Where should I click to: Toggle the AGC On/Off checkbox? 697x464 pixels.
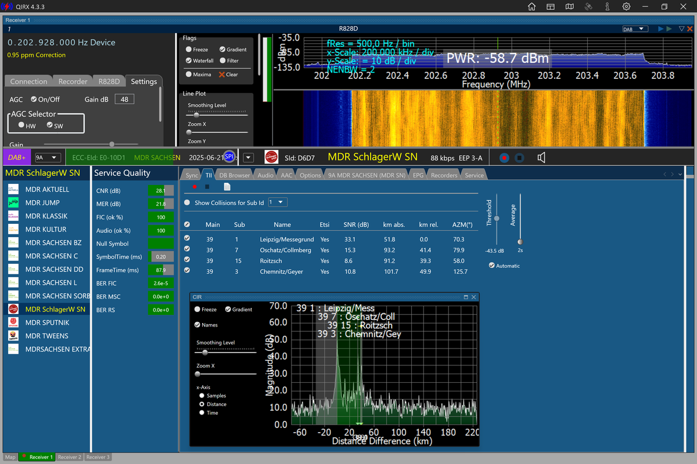pos(34,99)
